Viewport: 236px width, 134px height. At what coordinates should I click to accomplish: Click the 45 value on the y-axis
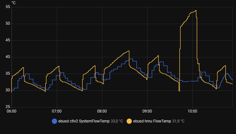[x=8, y=40]
